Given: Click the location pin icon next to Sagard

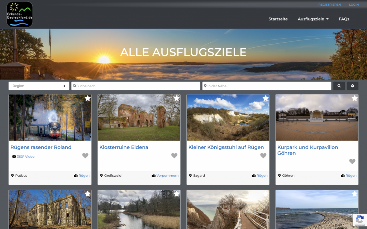Looking at the screenshot, I should point(190,175).
